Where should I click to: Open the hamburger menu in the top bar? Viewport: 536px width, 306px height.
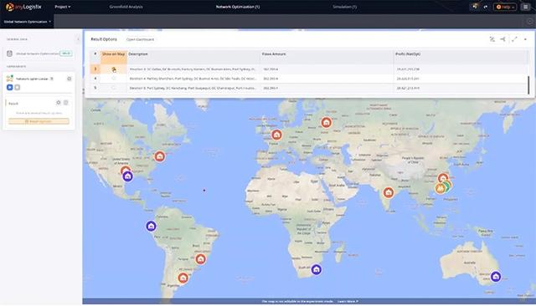coord(526,7)
